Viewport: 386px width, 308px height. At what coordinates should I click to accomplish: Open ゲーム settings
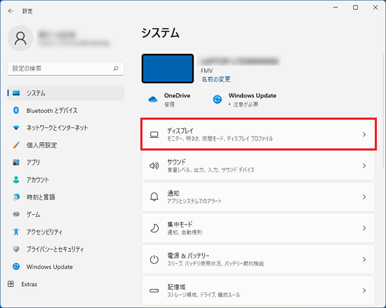(x=66, y=214)
